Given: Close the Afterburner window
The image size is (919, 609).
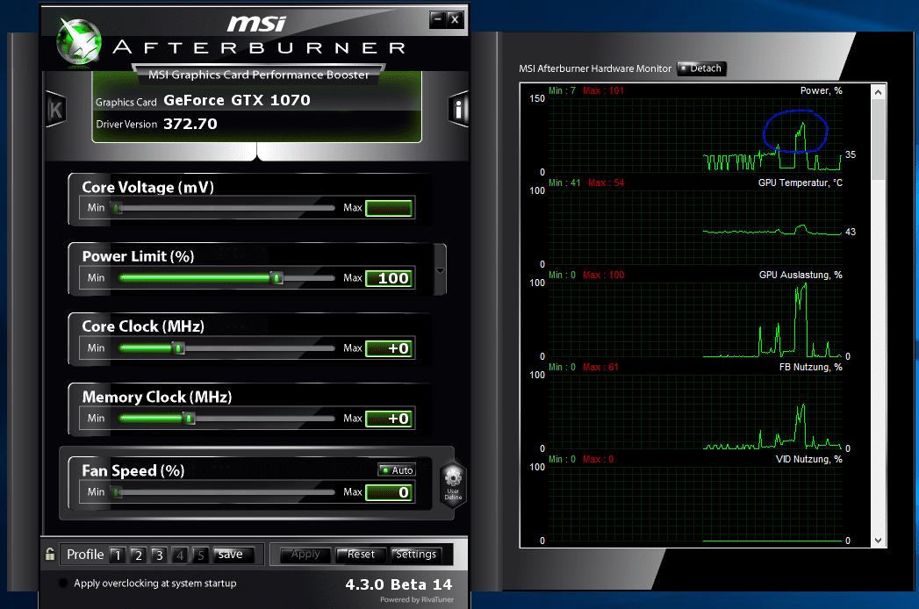Looking at the screenshot, I should 456,20.
